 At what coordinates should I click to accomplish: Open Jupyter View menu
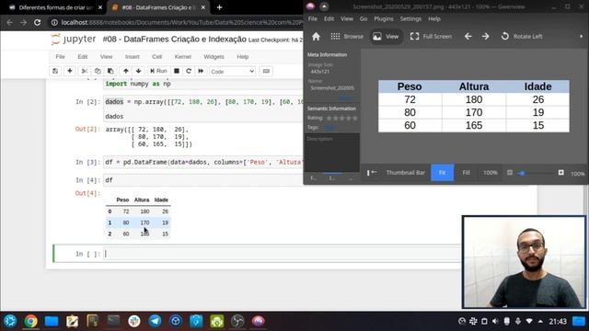click(x=107, y=57)
